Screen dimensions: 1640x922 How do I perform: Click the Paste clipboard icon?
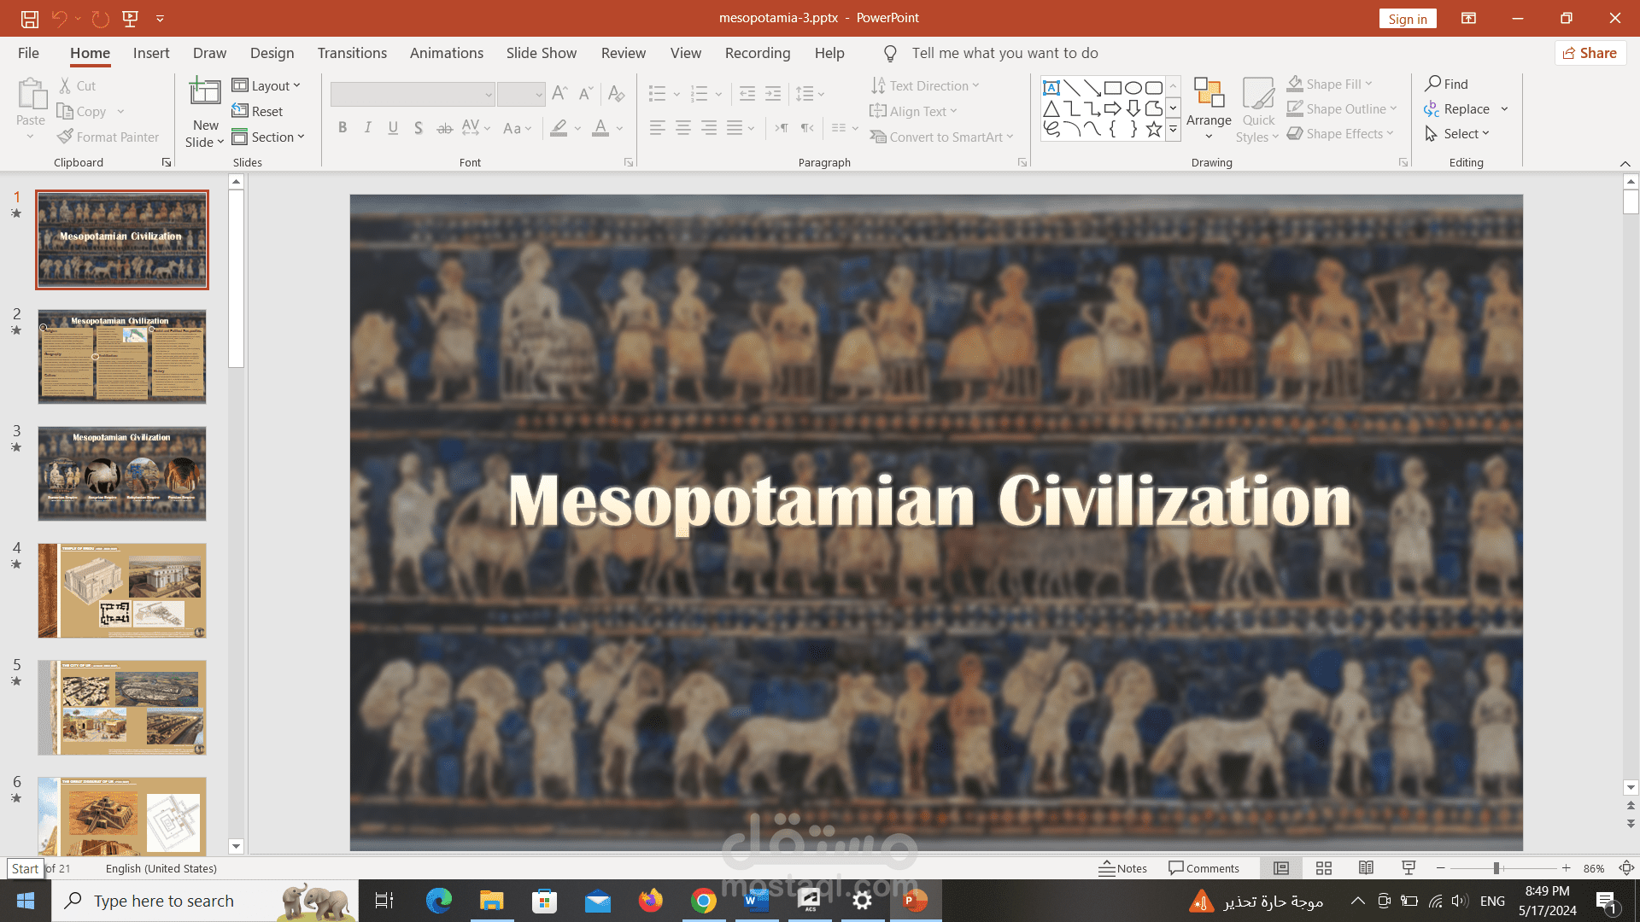pos(31,94)
